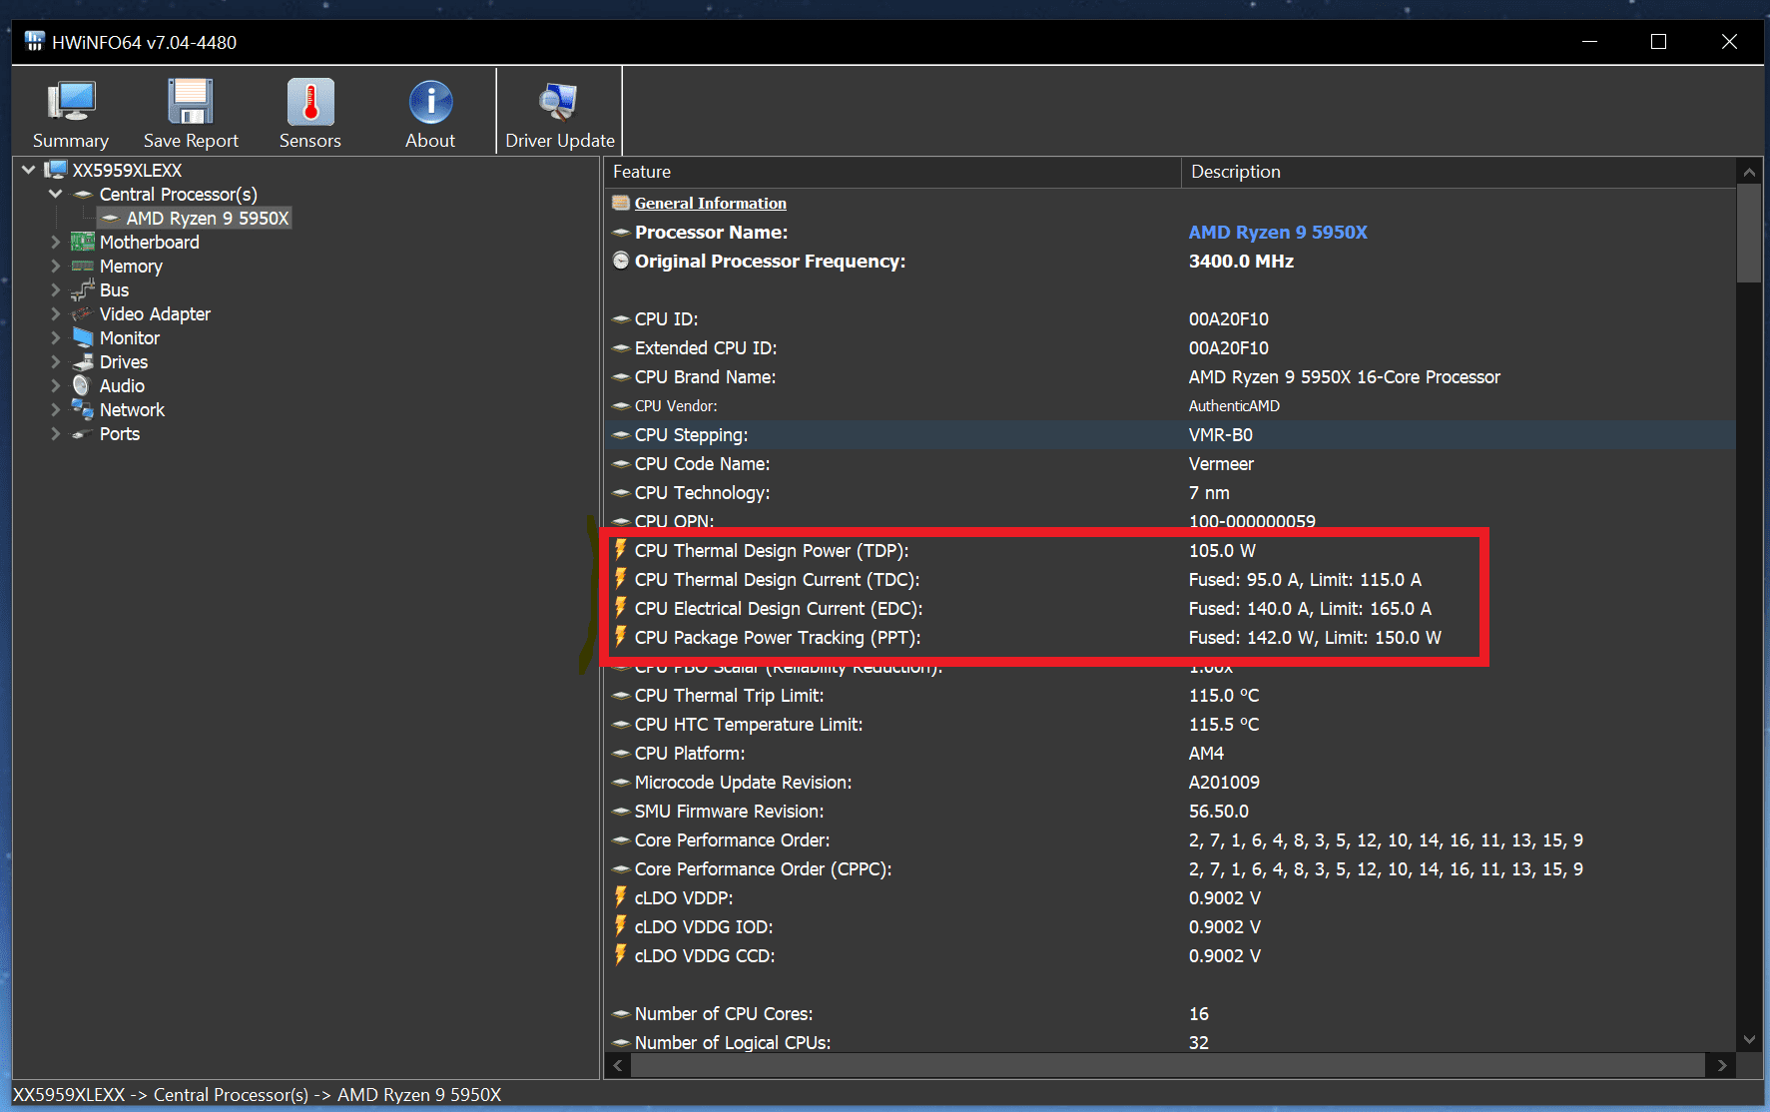Click the blue AMD Ryzen 9 5950X value

pos(1278,233)
